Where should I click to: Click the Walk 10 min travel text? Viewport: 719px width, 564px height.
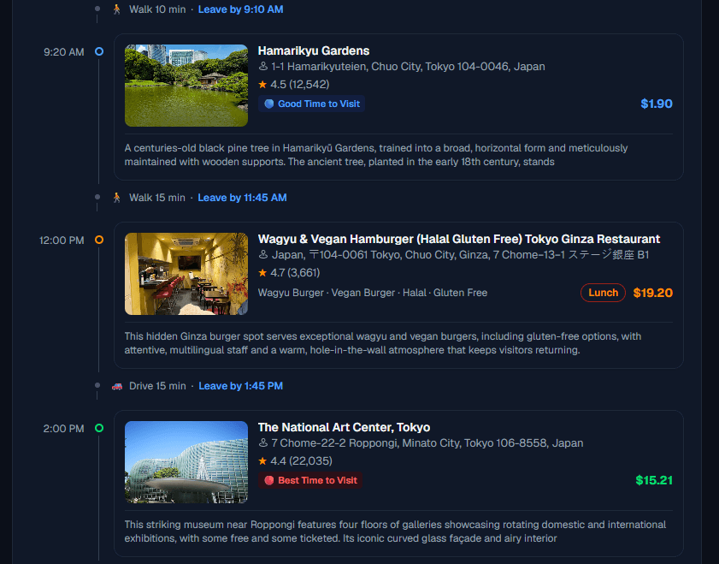(157, 9)
